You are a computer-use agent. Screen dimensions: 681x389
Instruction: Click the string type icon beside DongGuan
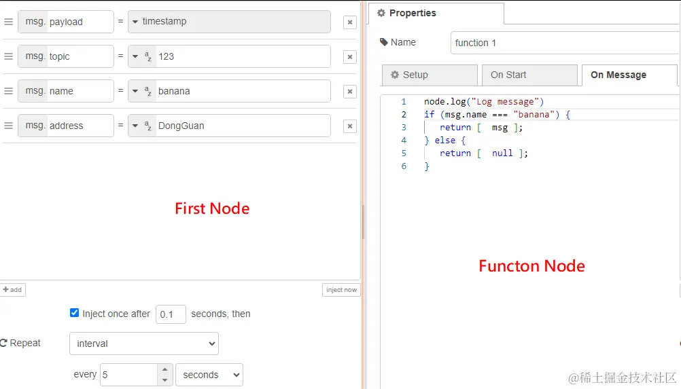click(148, 126)
